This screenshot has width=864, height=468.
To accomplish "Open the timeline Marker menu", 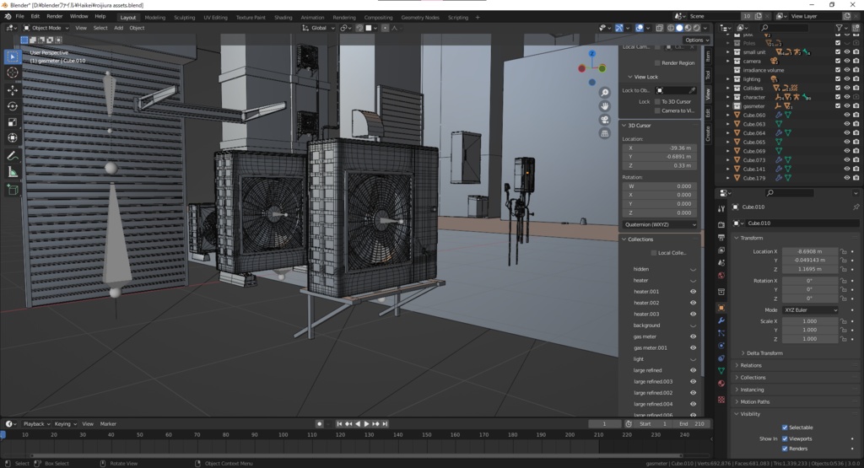I will (108, 424).
